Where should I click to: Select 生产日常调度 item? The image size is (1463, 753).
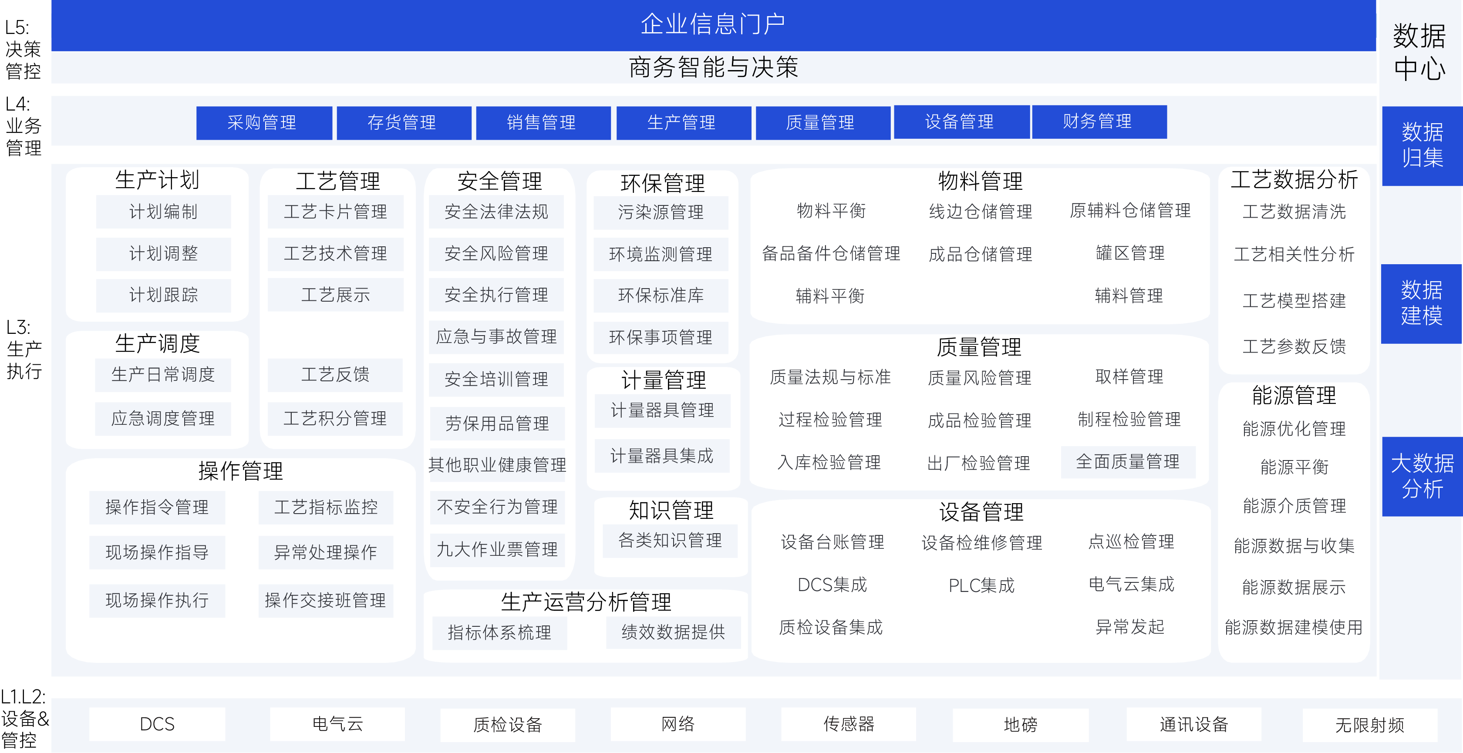point(163,375)
